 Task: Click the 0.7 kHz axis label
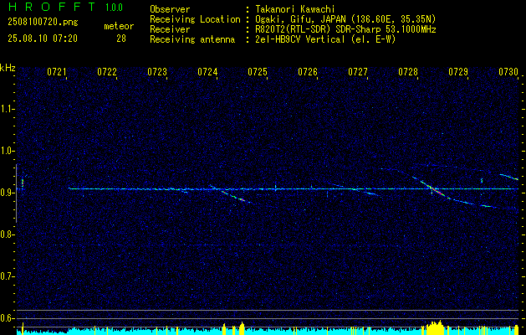(7, 276)
